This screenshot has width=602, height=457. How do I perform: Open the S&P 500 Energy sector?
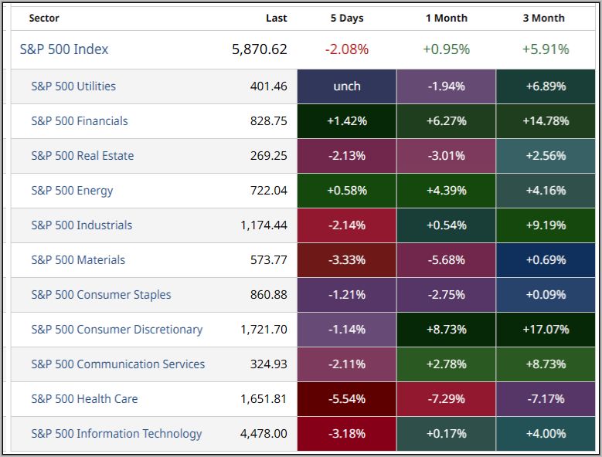point(72,191)
